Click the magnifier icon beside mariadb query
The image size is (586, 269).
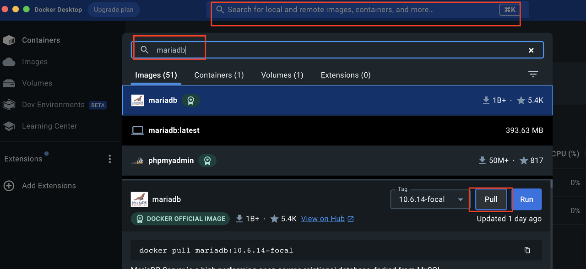pos(145,50)
